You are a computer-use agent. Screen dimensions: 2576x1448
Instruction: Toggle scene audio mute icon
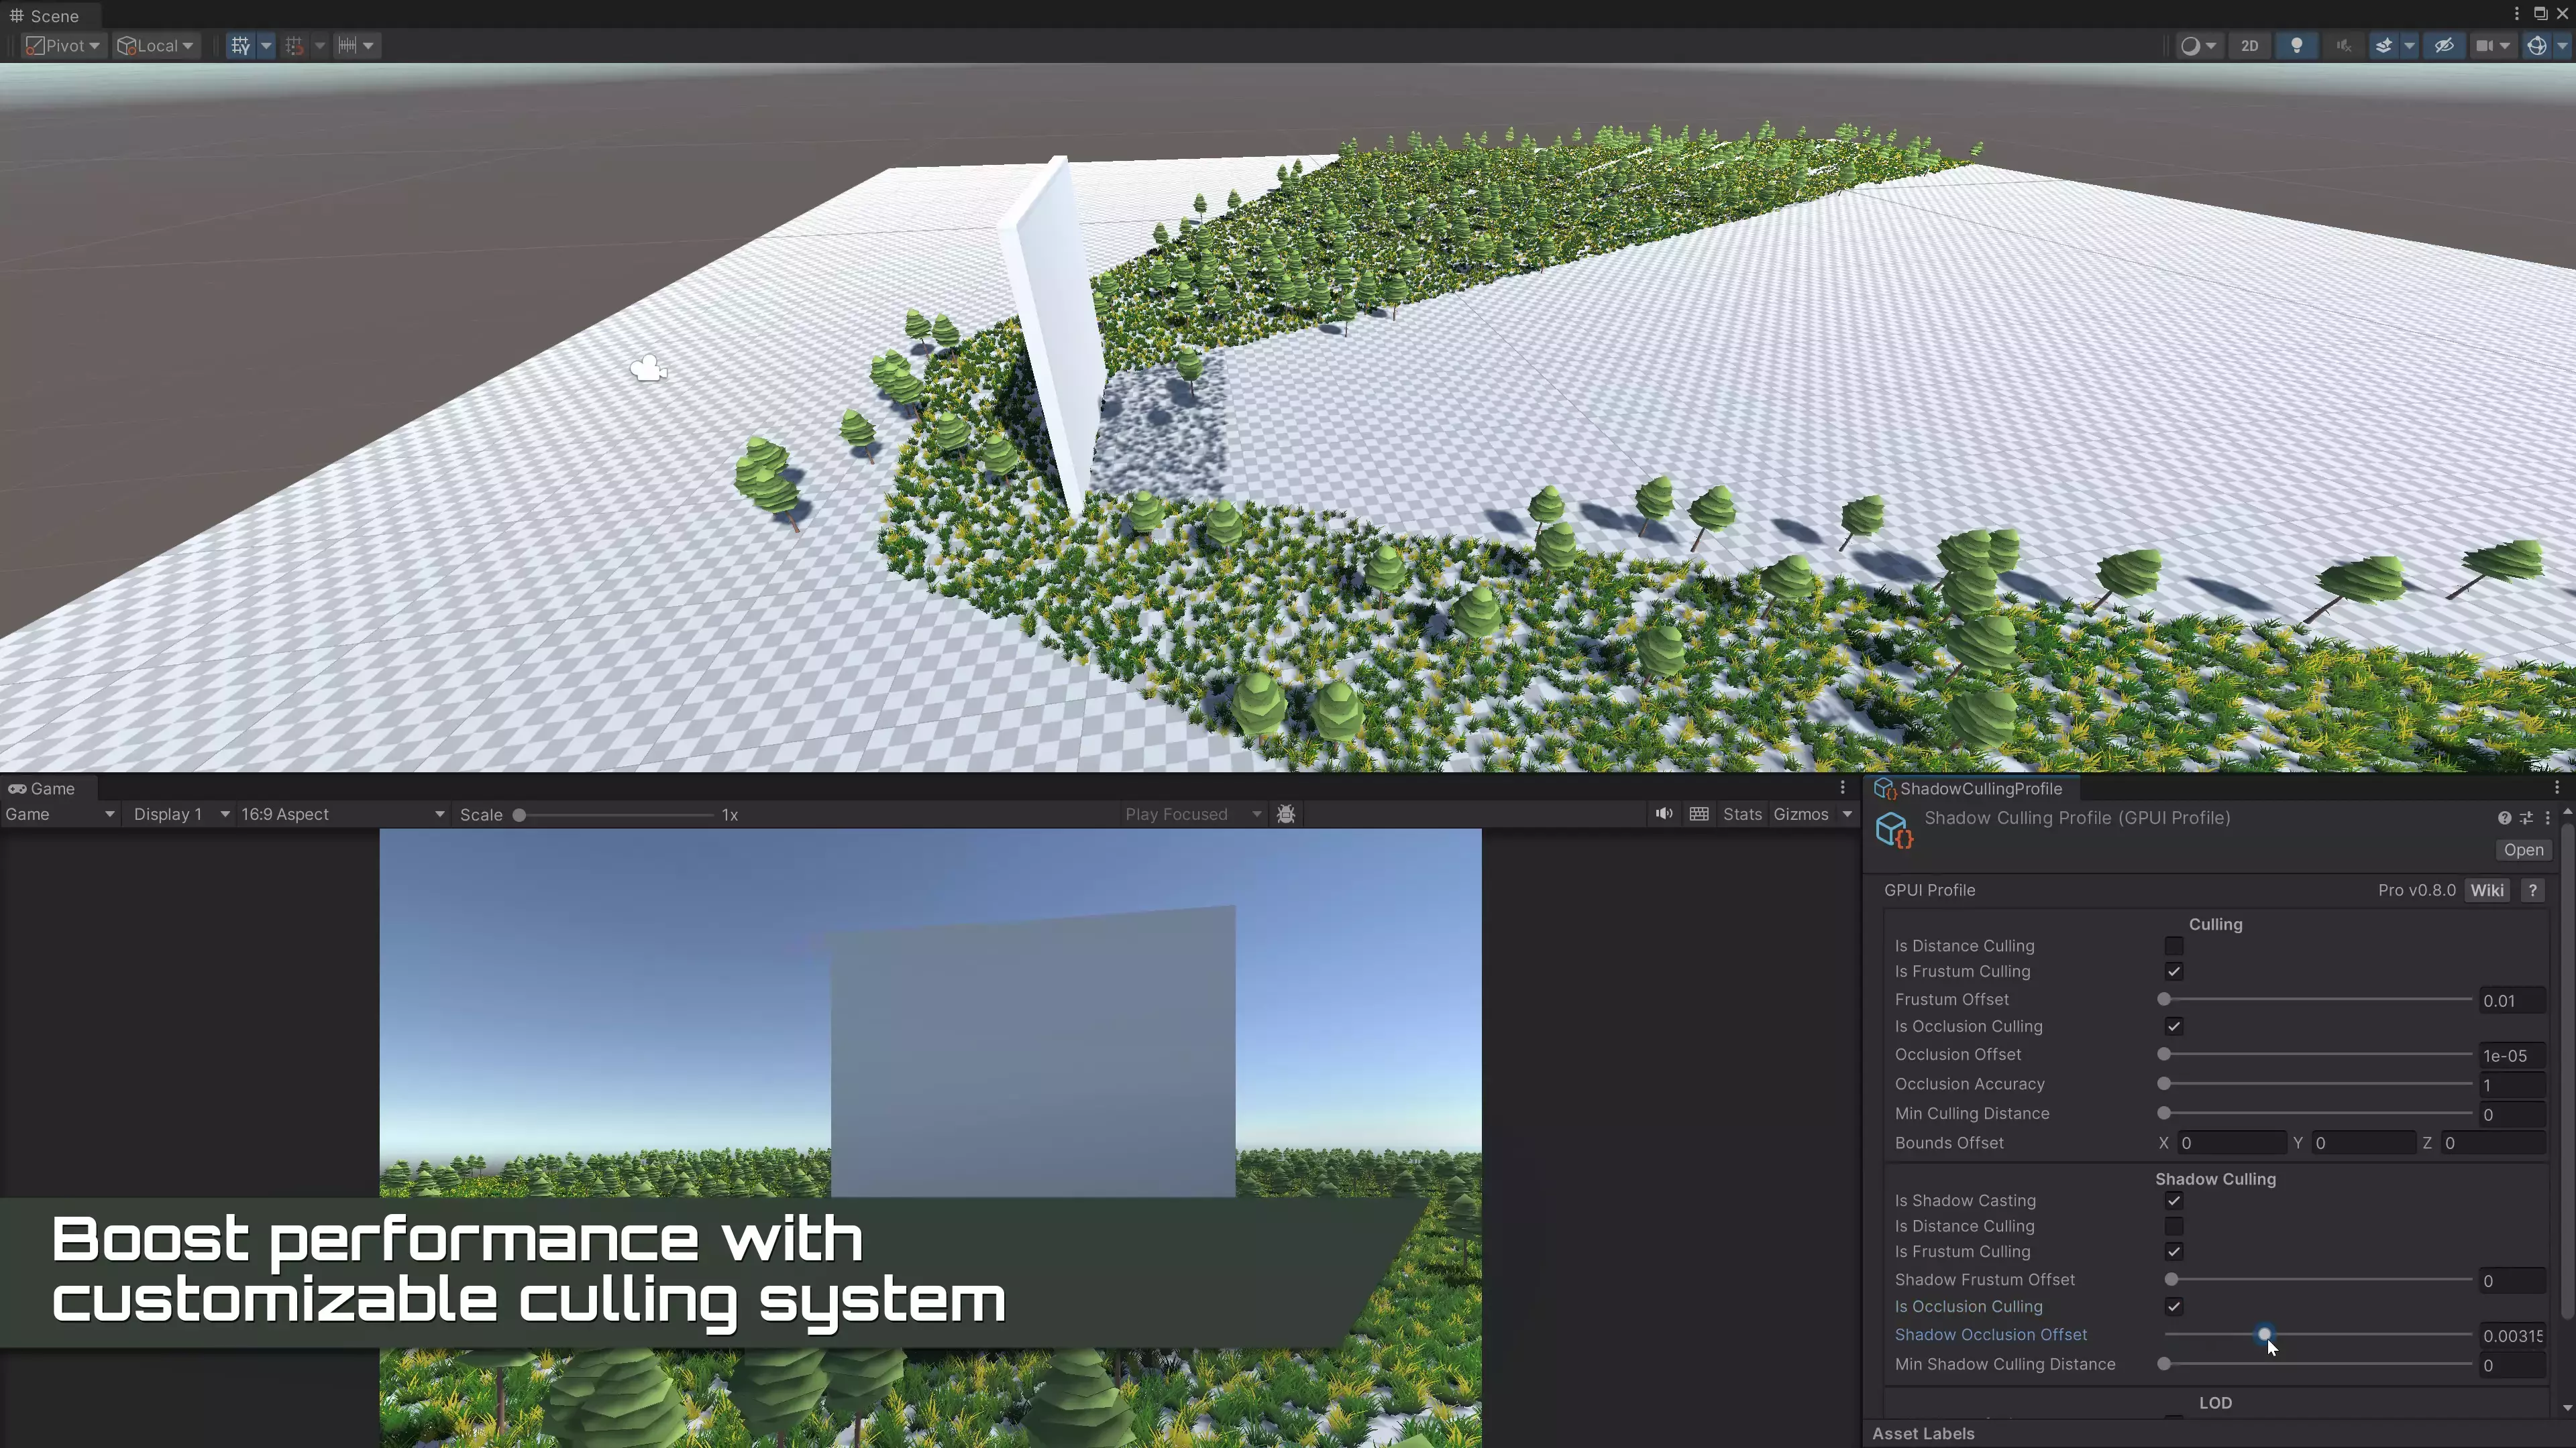click(x=2343, y=45)
